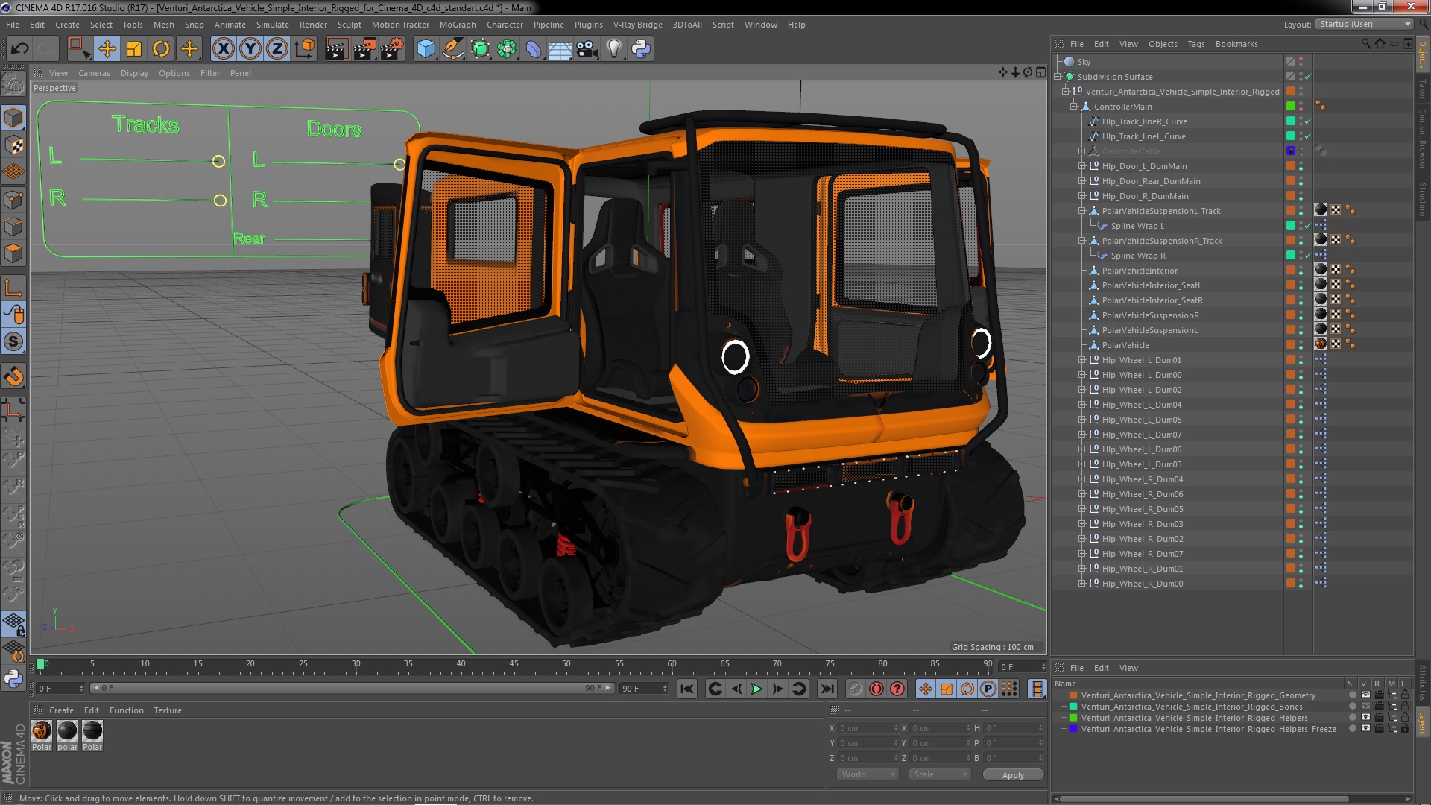Select the Move tool in toolbar

107,49
